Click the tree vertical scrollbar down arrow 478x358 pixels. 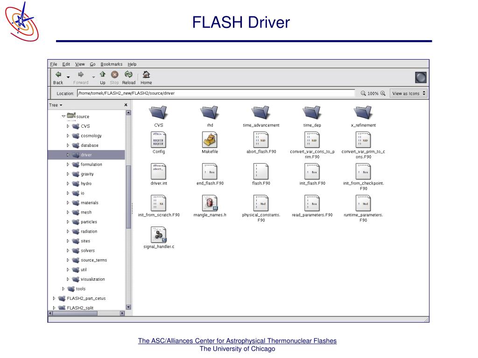click(x=128, y=307)
